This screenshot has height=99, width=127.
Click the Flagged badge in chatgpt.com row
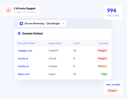[x=102, y=51]
